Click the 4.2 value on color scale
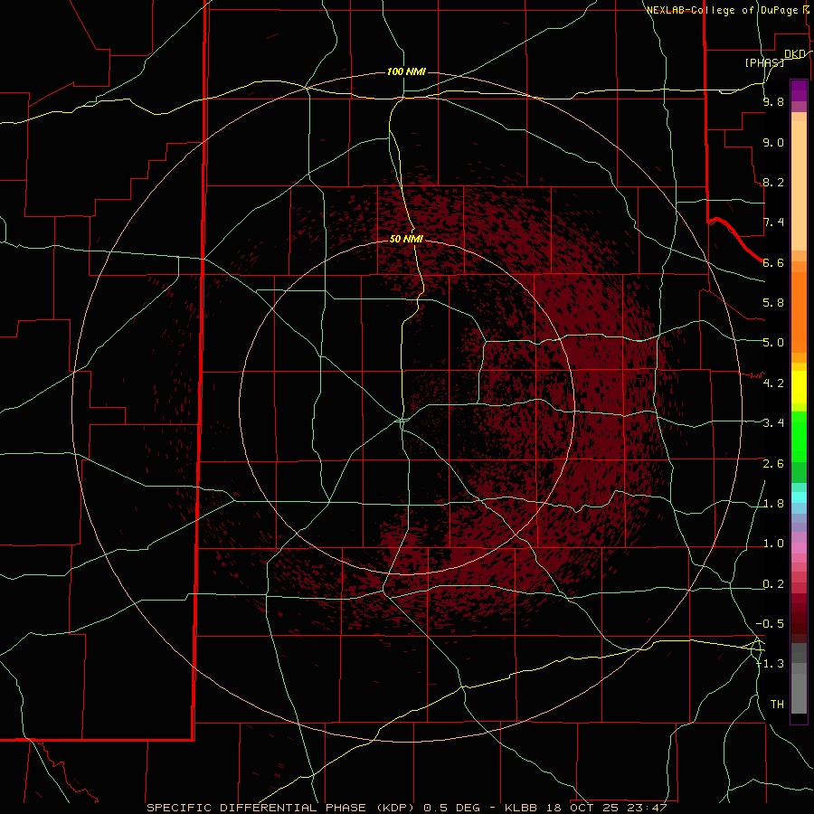The image size is (814, 814). [x=773, y=383]
